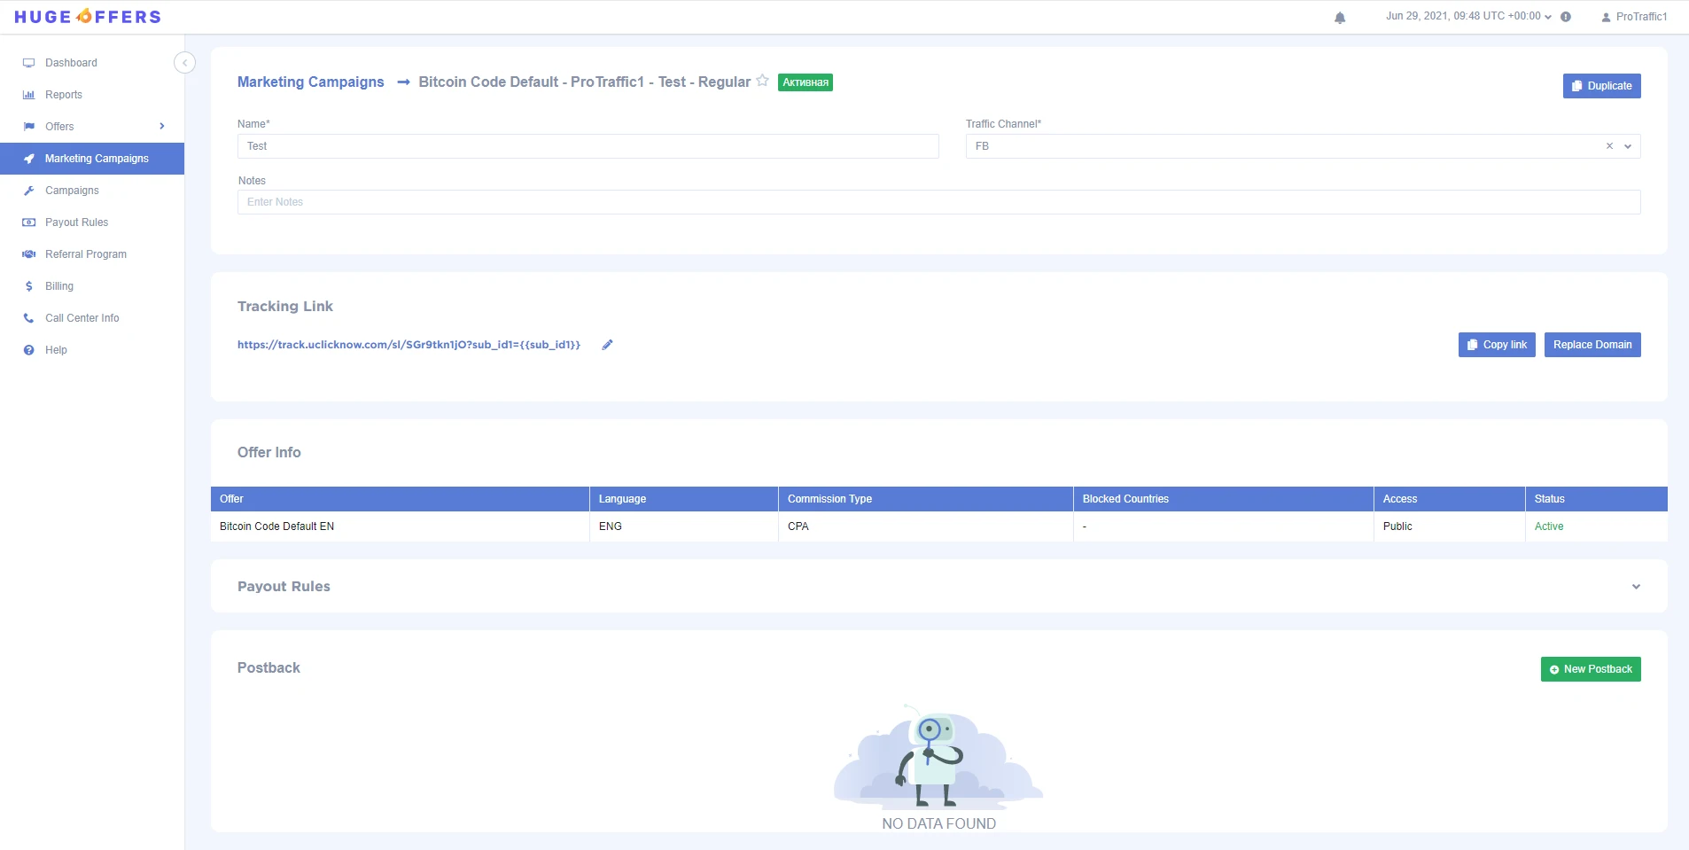This screenshot has width=1689, height=850.
Task: Click the Blocked Countries column header
Action: 1224,499
